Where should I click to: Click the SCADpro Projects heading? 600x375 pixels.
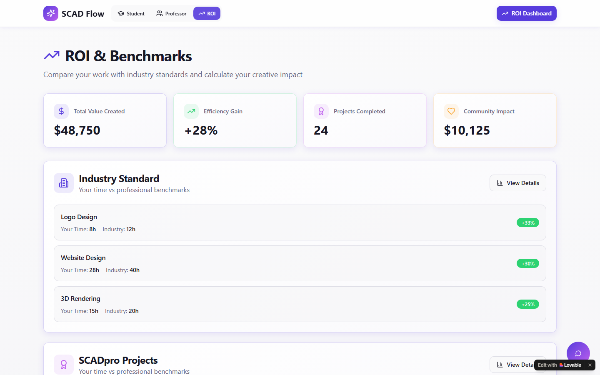click(x=118, y=360)
